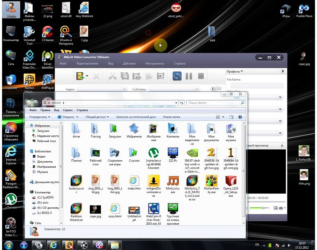Select Музыка under Библиотеки

42,172
